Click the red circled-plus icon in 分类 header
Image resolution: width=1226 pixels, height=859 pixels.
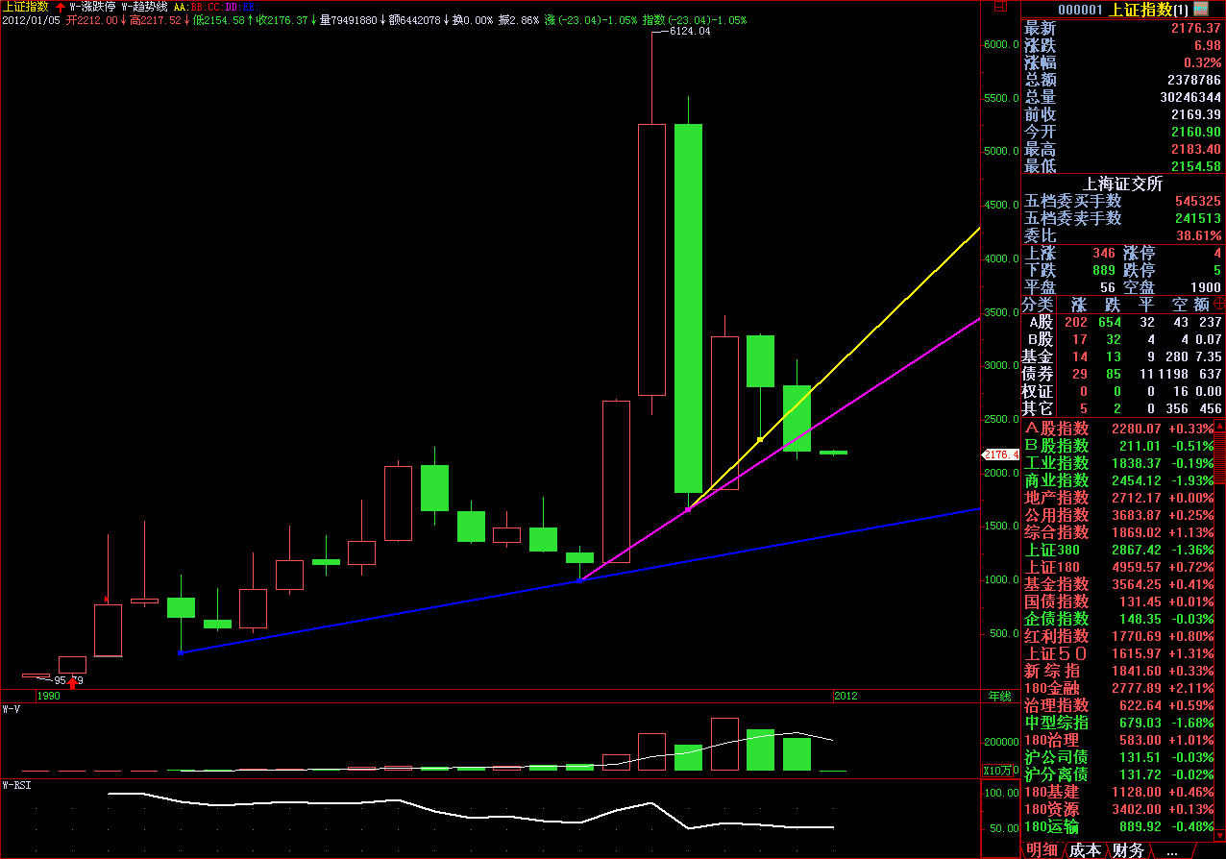(x=1218, y=304)
